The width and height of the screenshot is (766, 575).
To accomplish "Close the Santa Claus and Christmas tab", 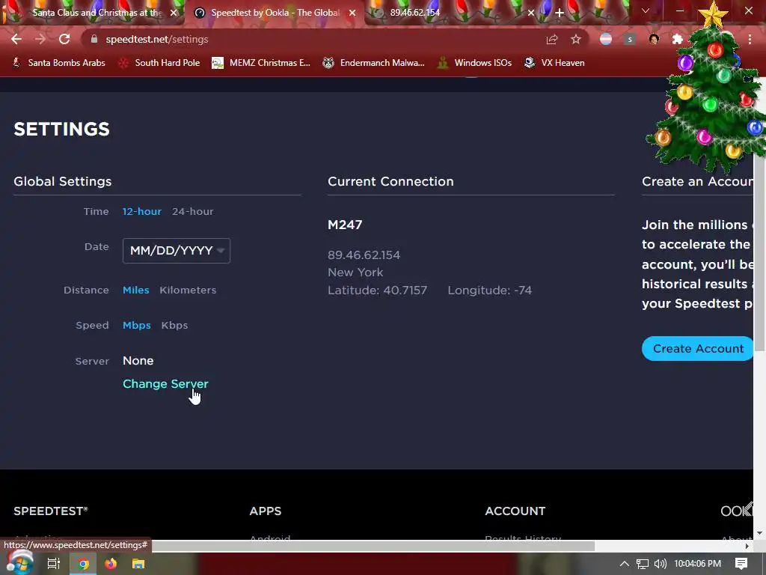I will (x=174, y=13).
